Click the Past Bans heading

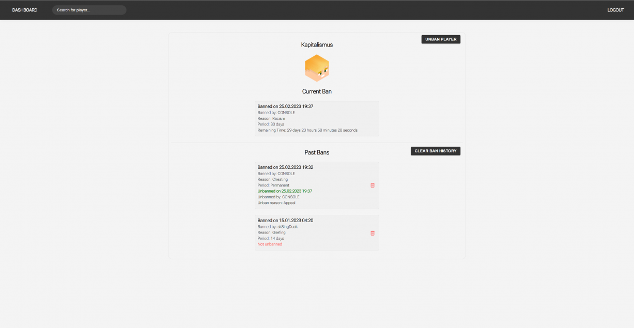(317, 152)
